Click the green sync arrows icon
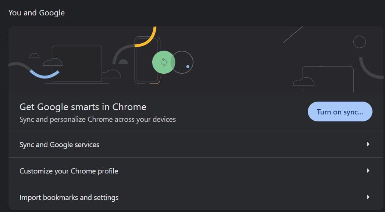 pyautogui.click(x=164, y=62)
